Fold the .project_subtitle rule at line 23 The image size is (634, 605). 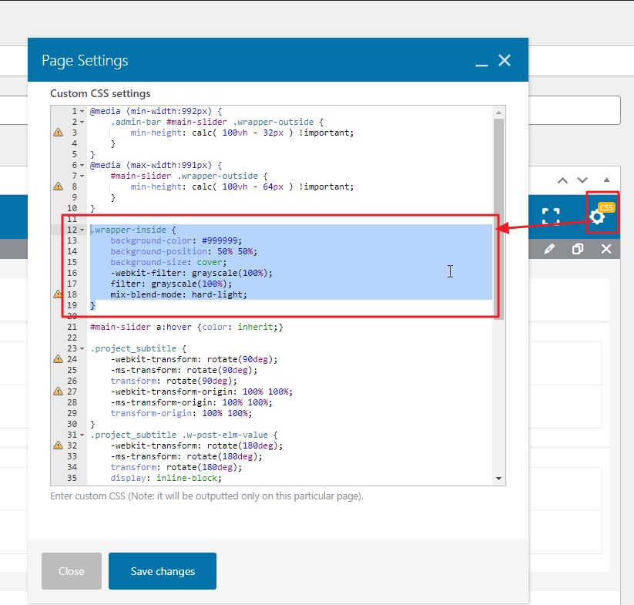point(82,348)
